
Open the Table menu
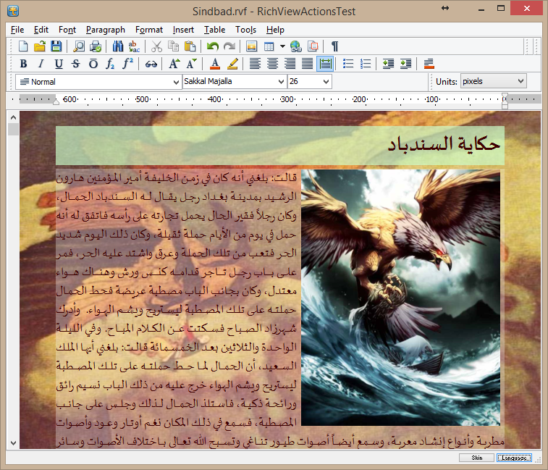[x=214, y=30]
